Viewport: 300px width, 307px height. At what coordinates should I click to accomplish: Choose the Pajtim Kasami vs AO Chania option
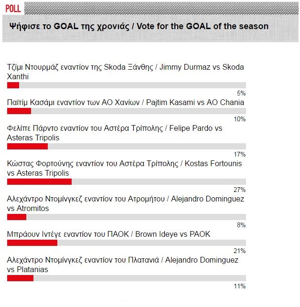(x=125, y=102)
